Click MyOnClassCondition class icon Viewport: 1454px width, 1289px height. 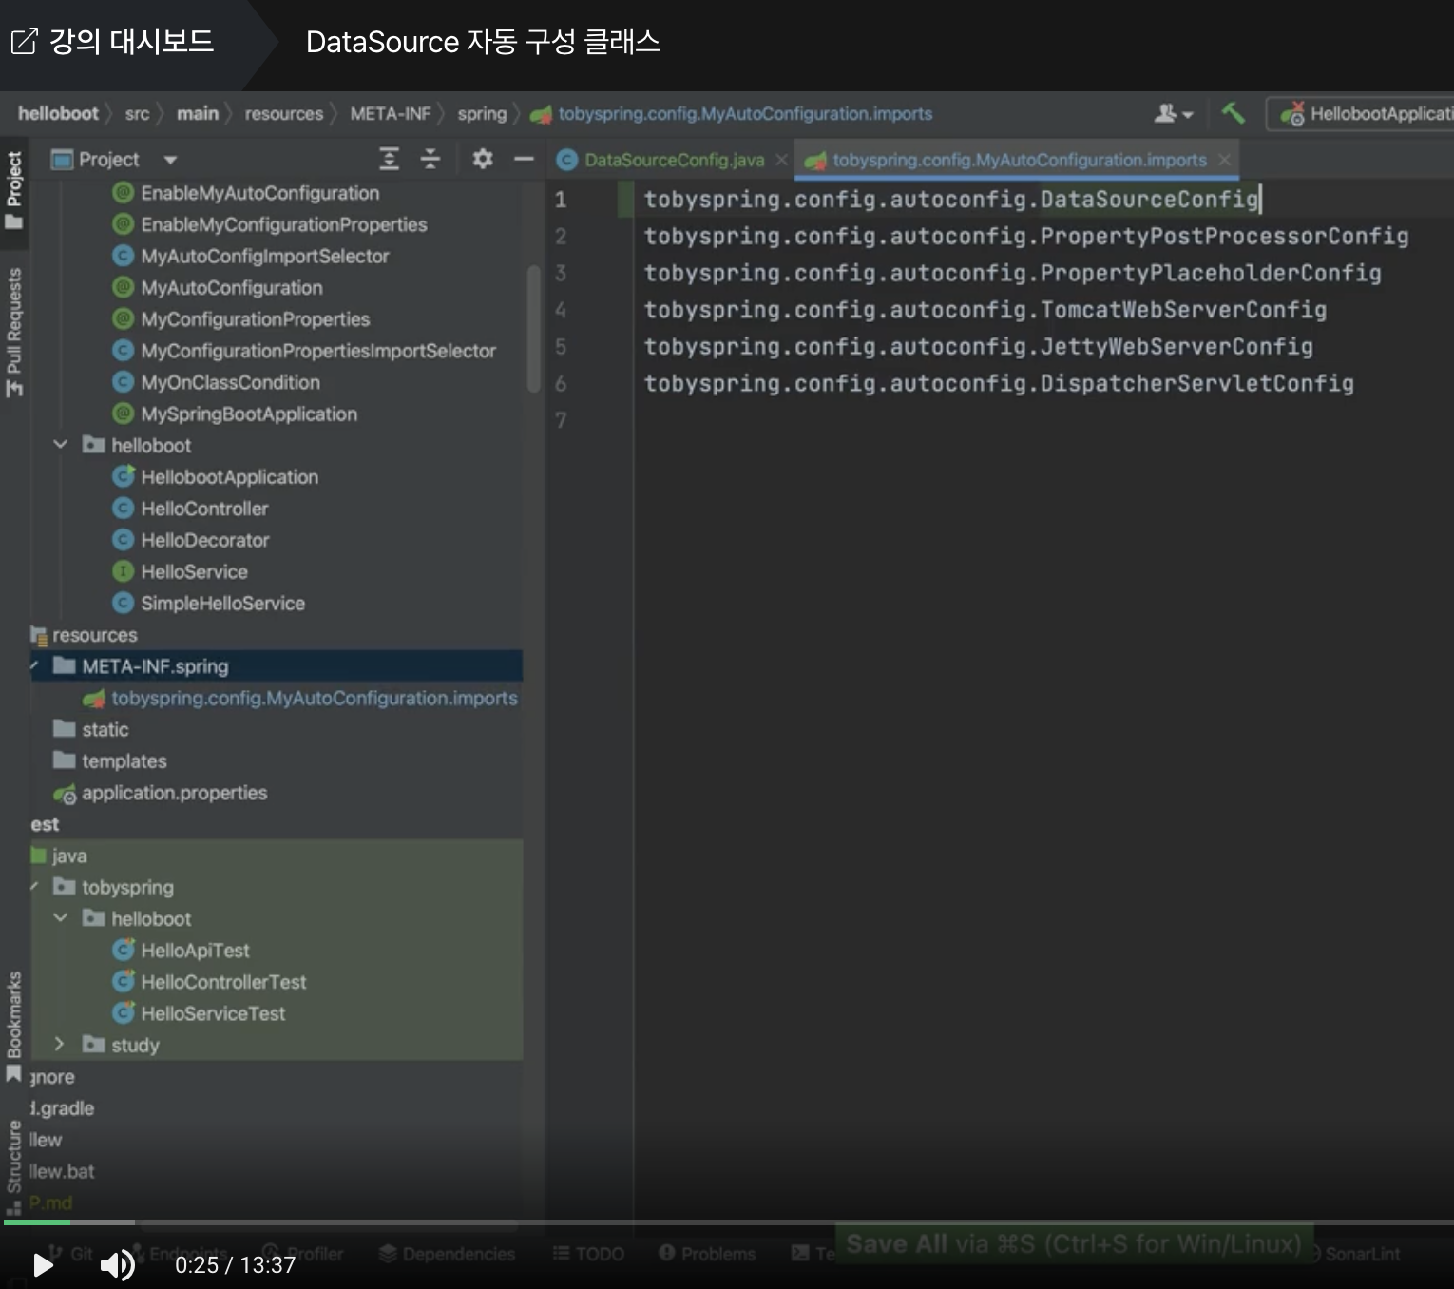click(x=123, y=382)
